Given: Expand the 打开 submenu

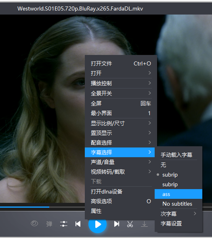Looking at the screenshot, I should tap(121, 73).
